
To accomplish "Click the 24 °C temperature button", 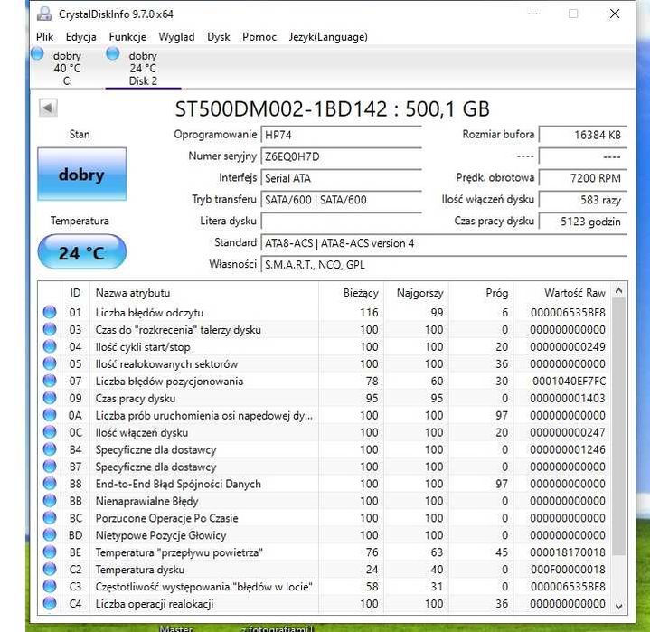I will tap(82, 251).
